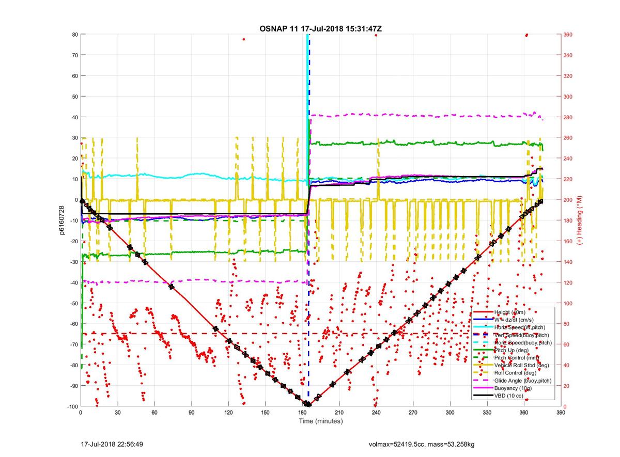Select the footer timestamp '17-Jul-2018 22:56:49'

click(112, 444)
